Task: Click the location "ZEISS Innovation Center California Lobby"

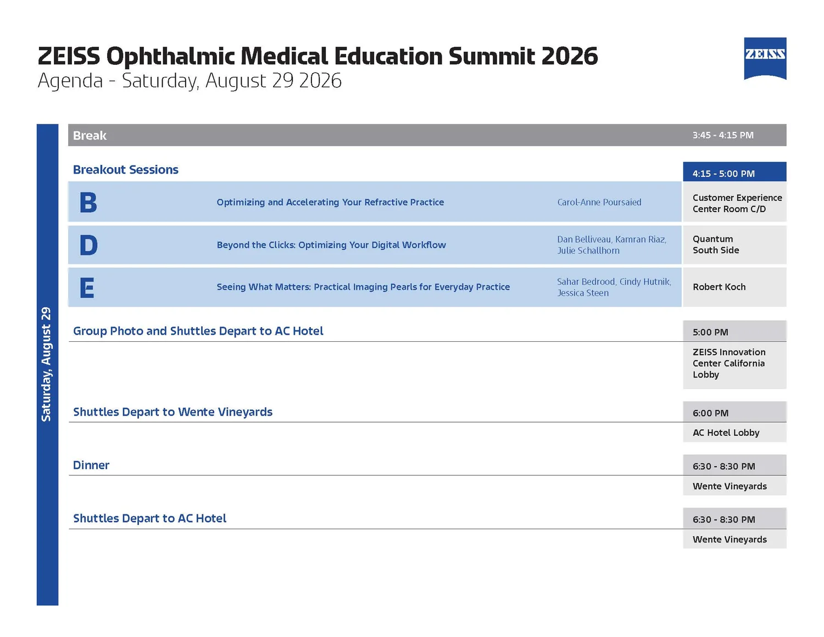Action: point(729,363)
